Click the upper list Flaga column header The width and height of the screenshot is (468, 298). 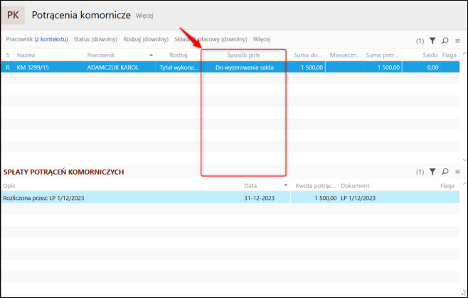450,55
